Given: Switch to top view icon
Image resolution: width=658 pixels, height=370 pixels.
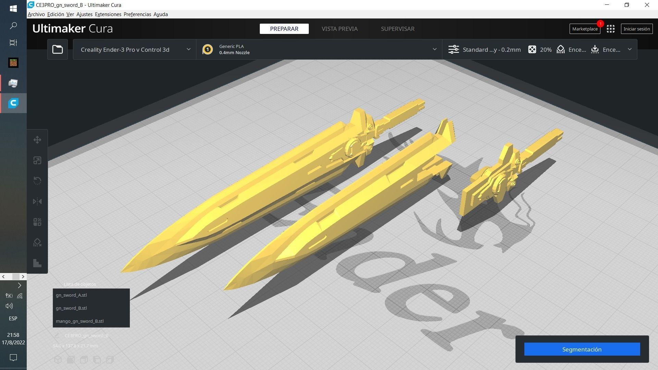Looking at the screenshot, I should [84, 360].
